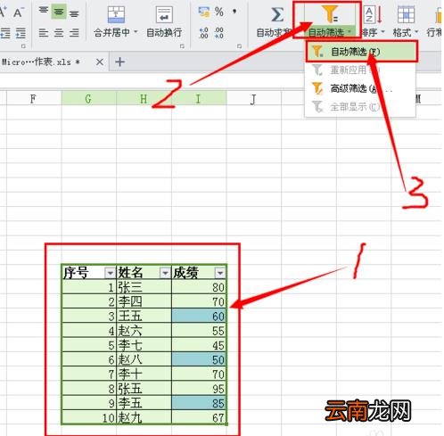Select the score cell with 67
Image resolution: width=444 pixels, height=436 pixels.
(x=199, y=417)
